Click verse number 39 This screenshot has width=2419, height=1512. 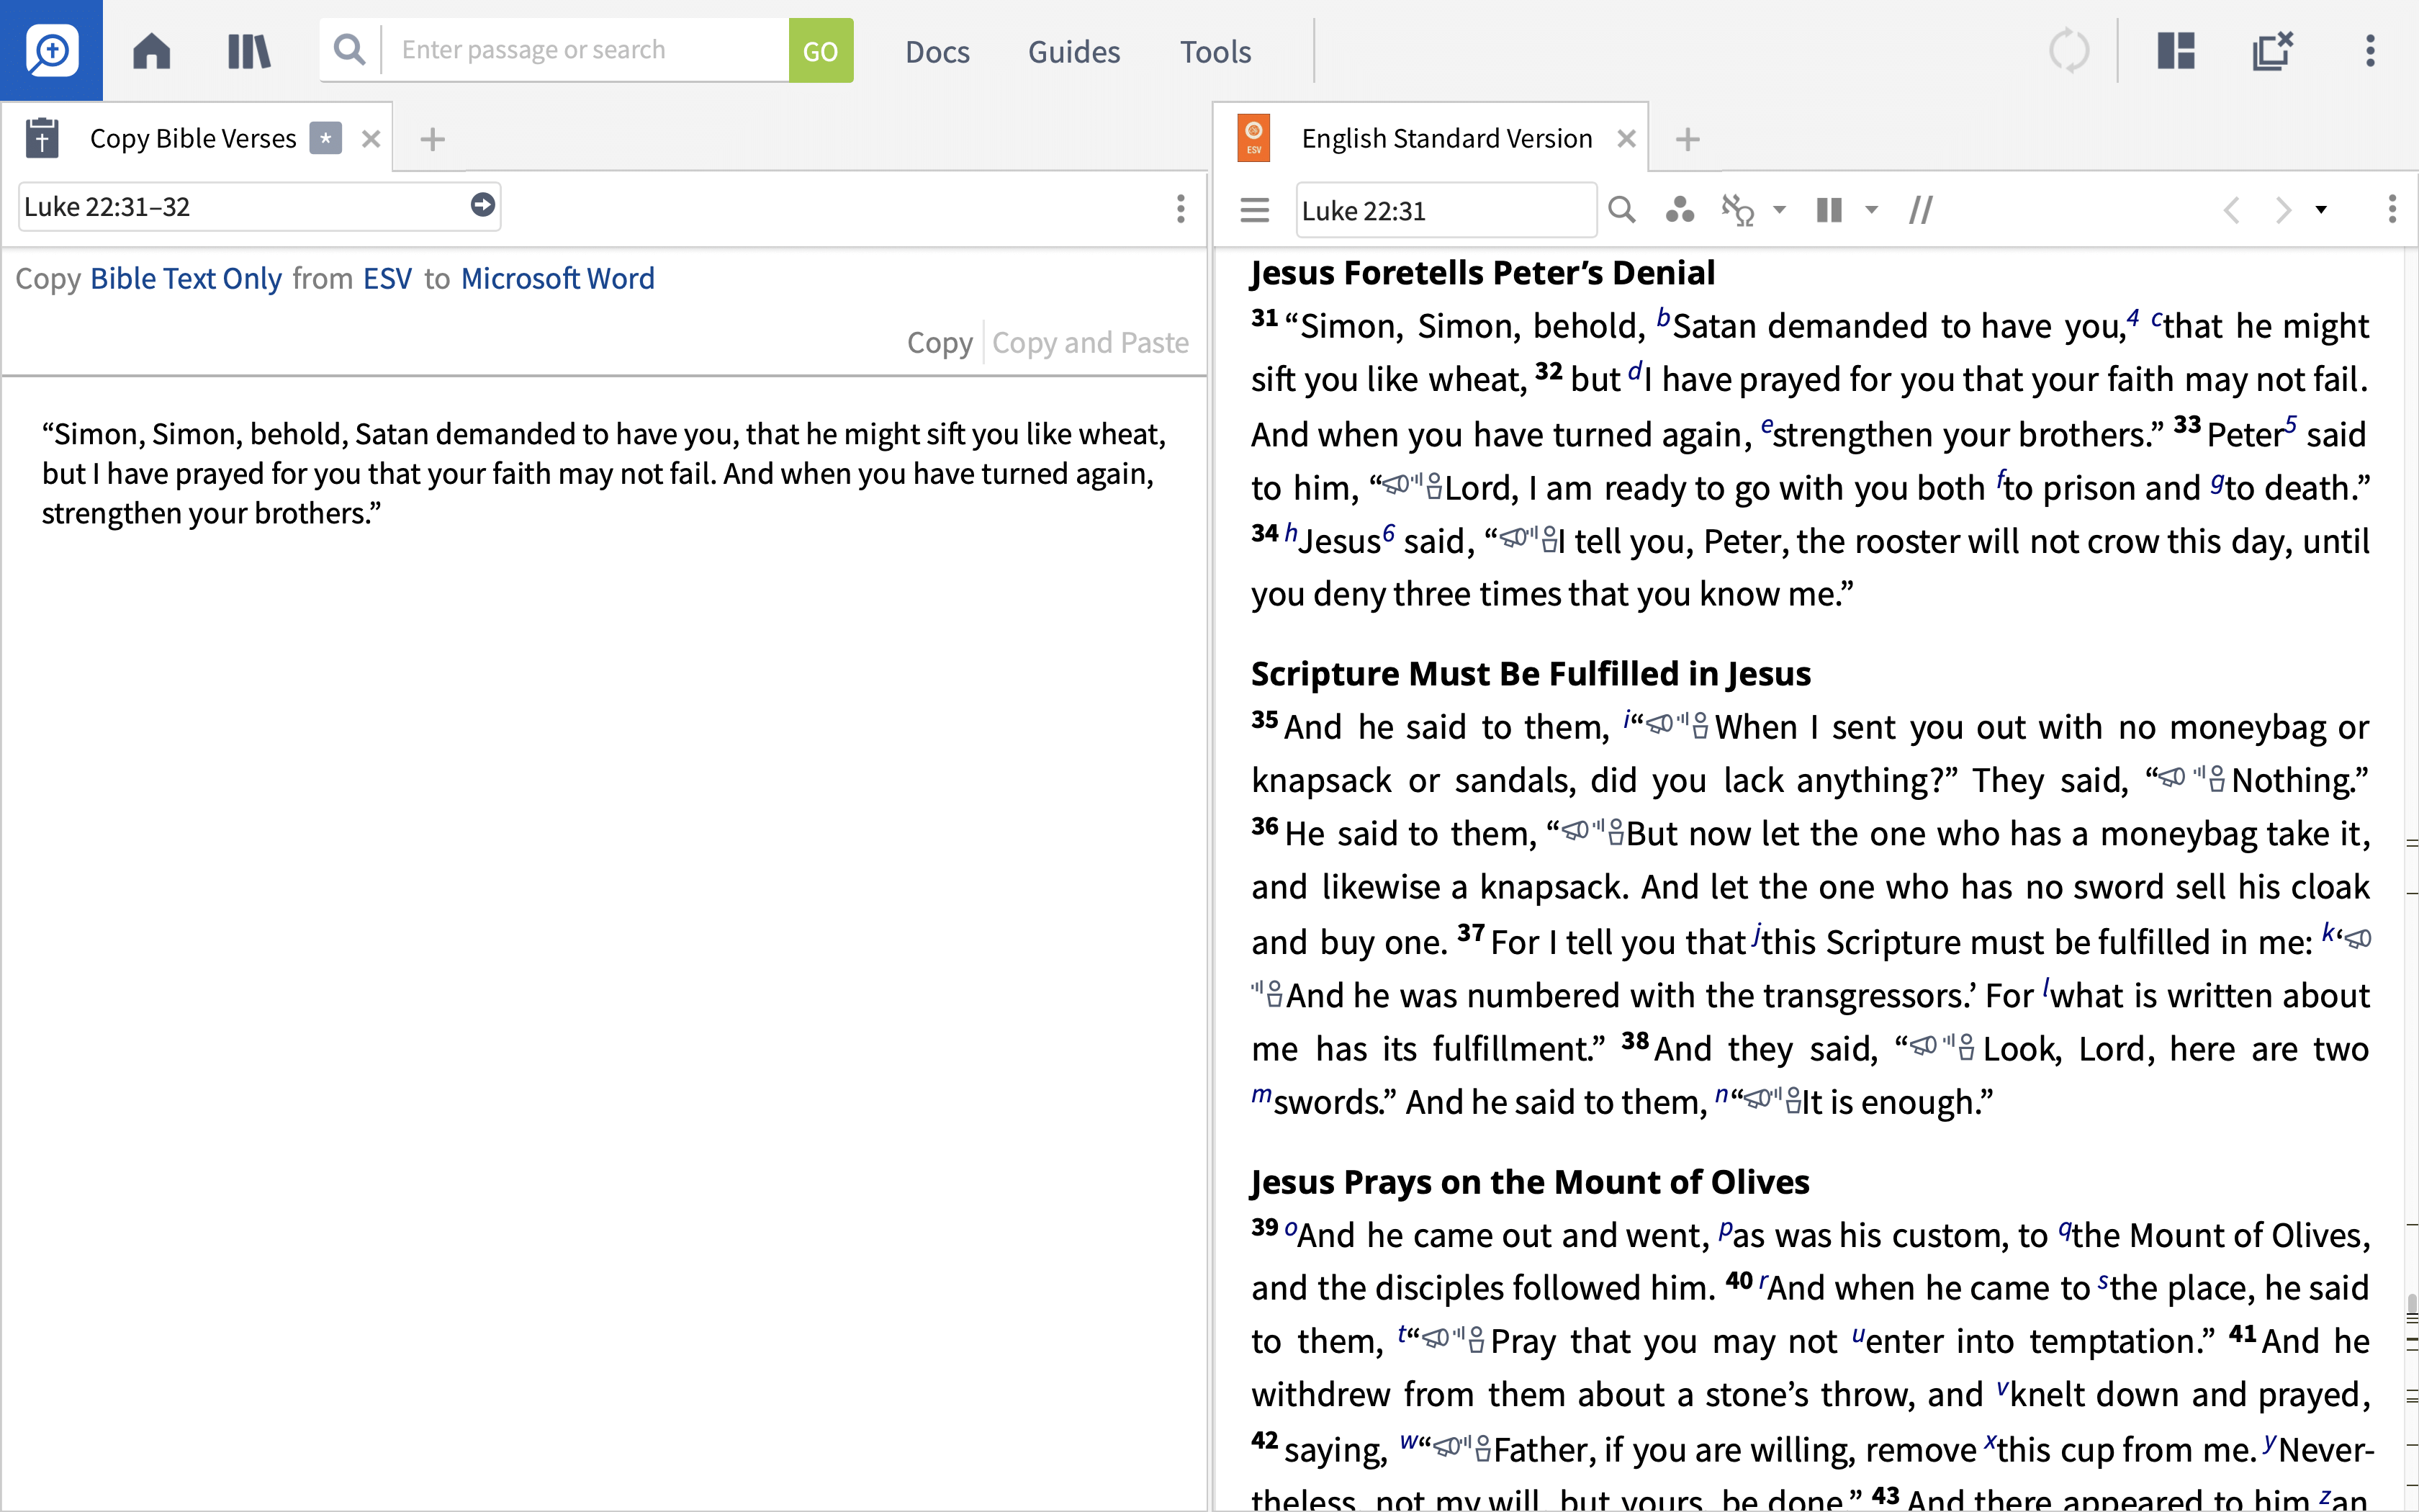point(1264,1227)
